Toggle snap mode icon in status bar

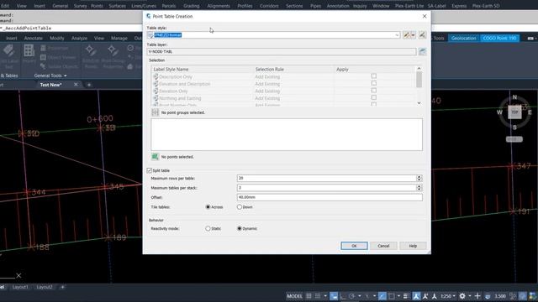pyautogui.click(x=318, y=296)
